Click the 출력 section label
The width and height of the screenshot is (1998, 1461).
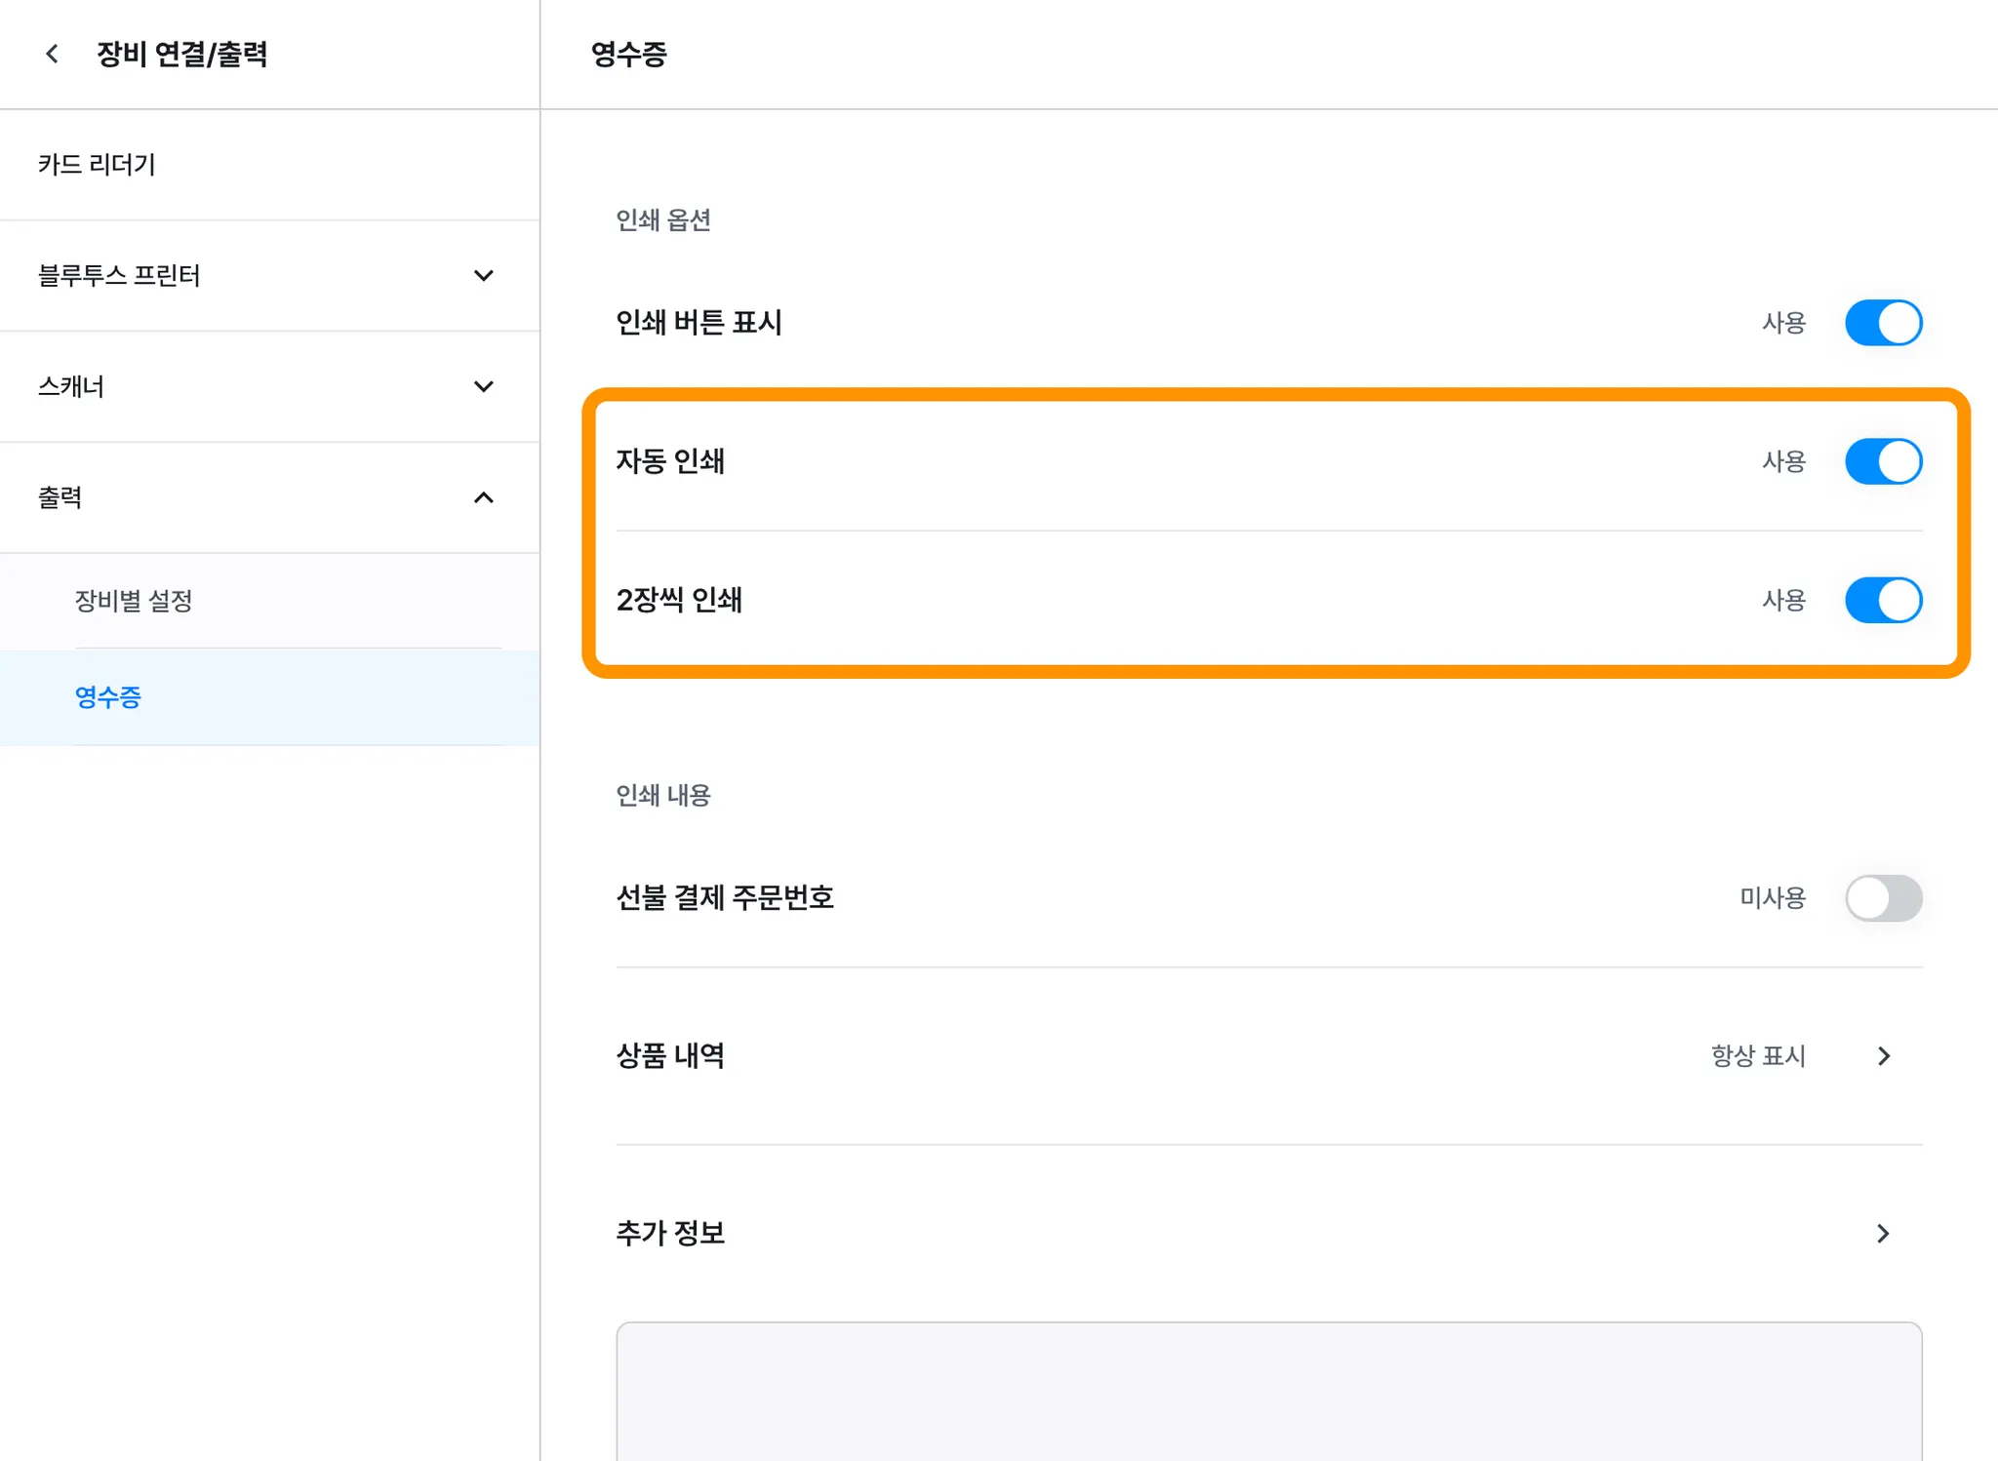(x=60, y=498)
